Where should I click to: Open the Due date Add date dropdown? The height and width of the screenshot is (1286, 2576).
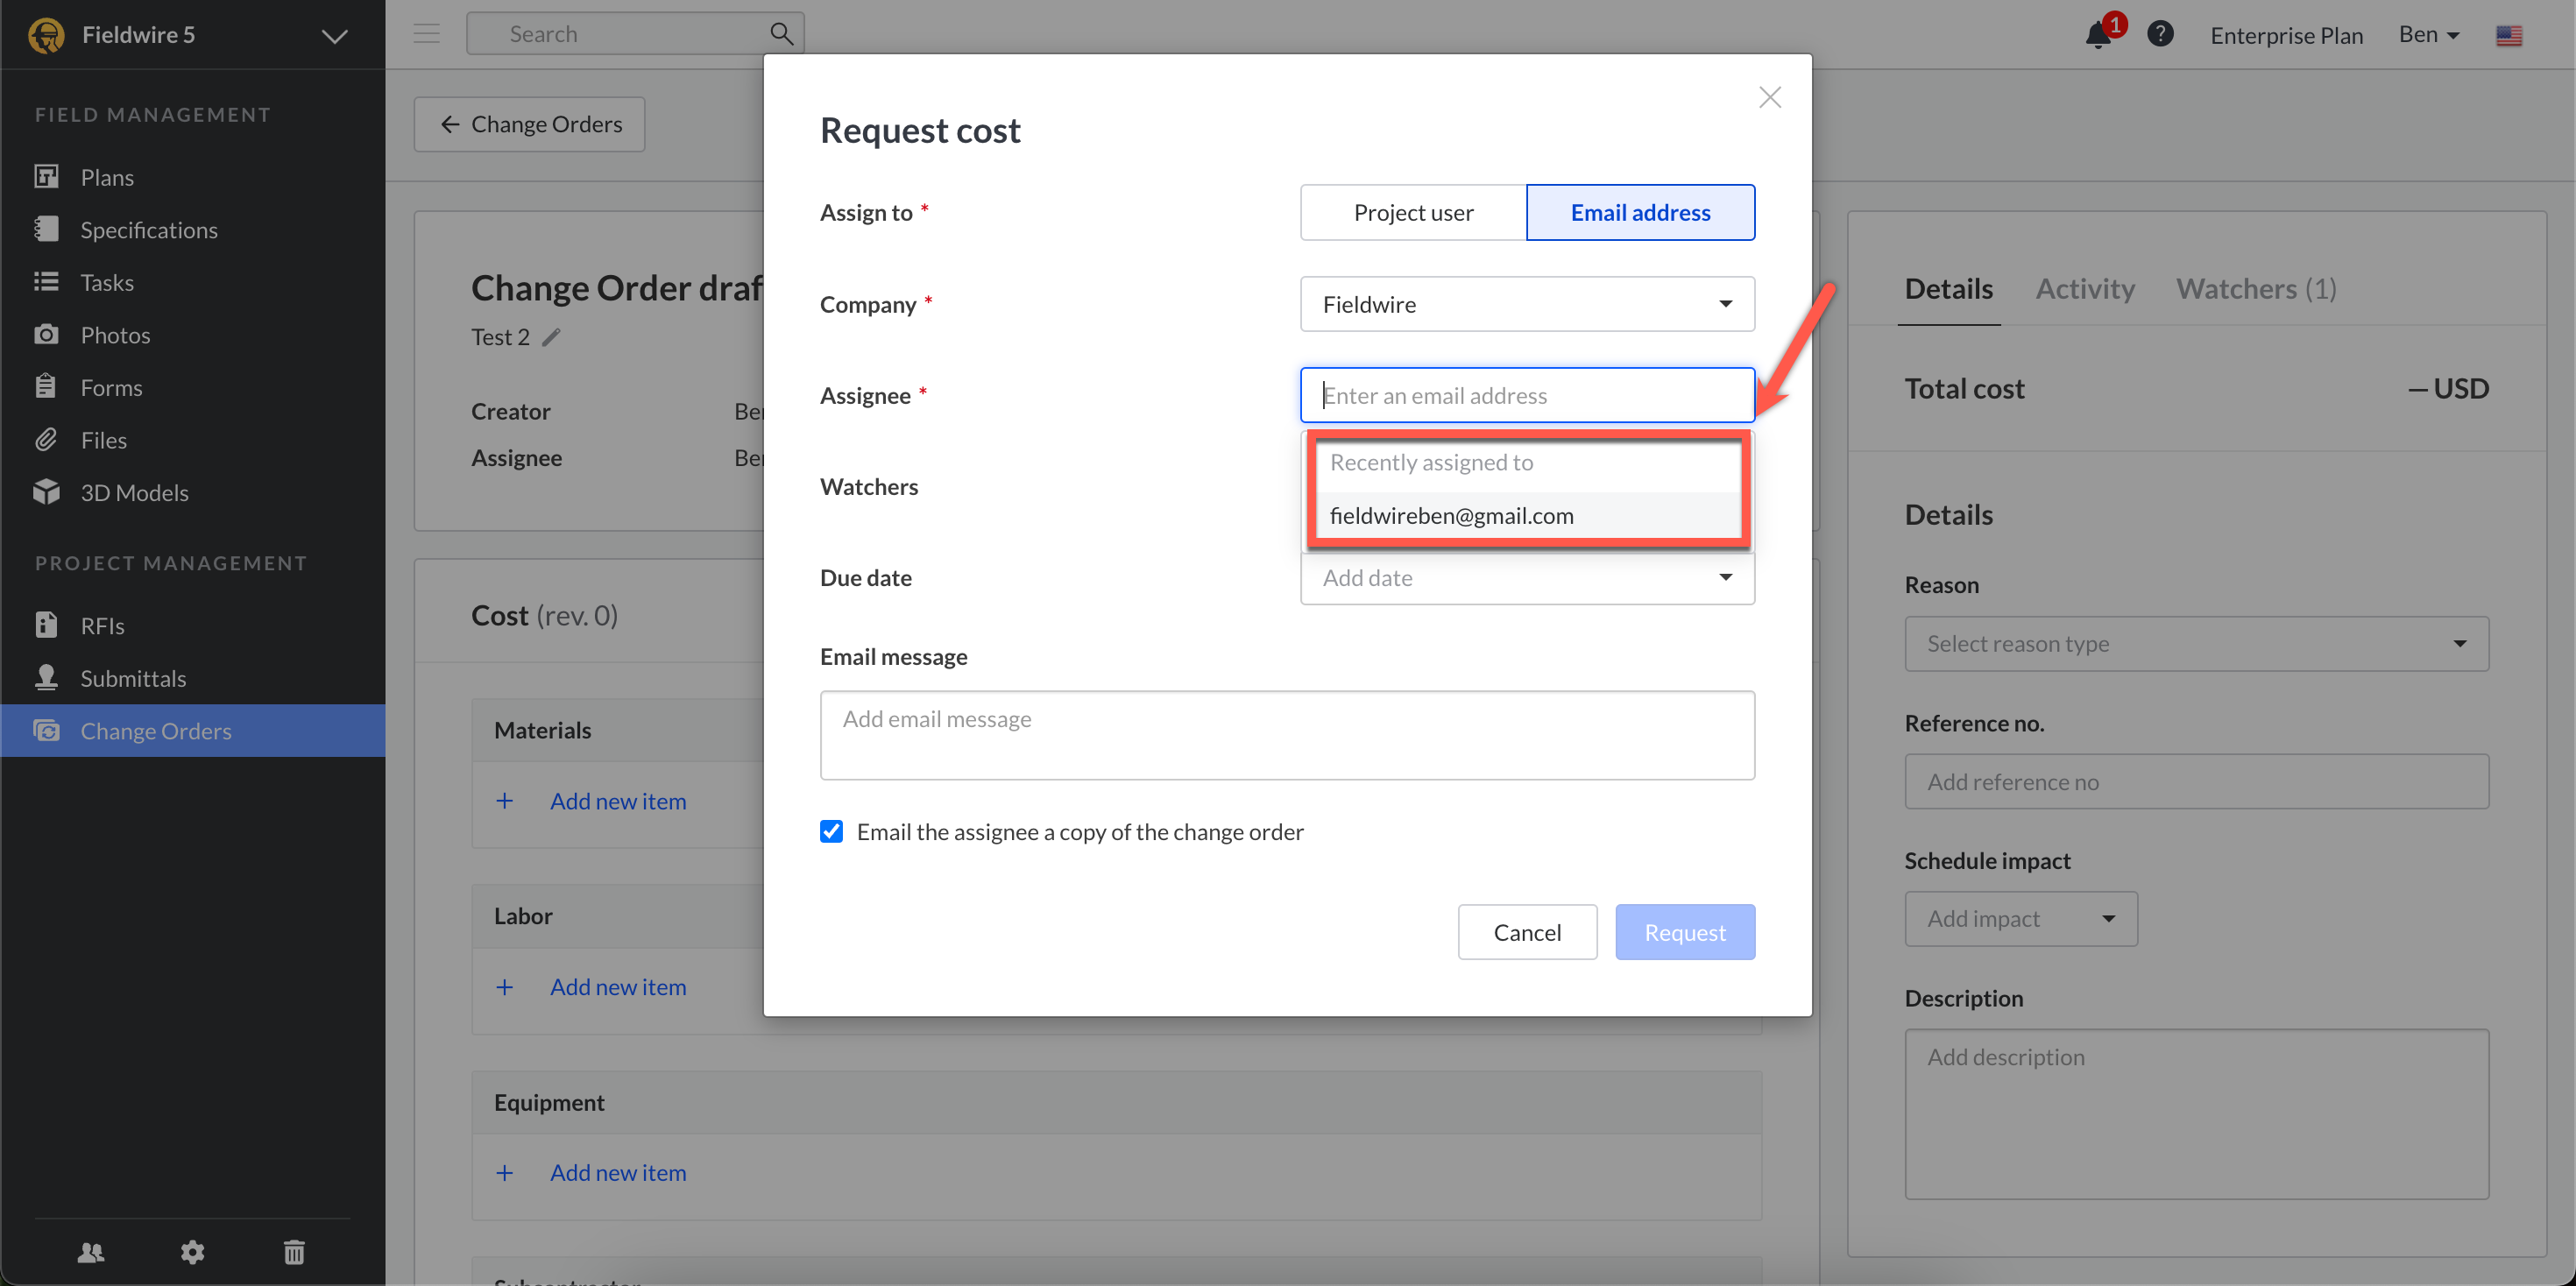pyautogui.click(x=1526, y=578)
